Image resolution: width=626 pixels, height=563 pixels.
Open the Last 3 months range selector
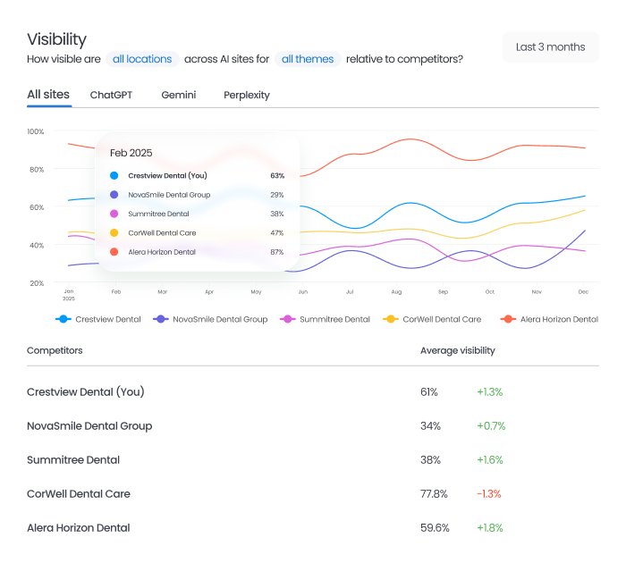tap(551, 47)
